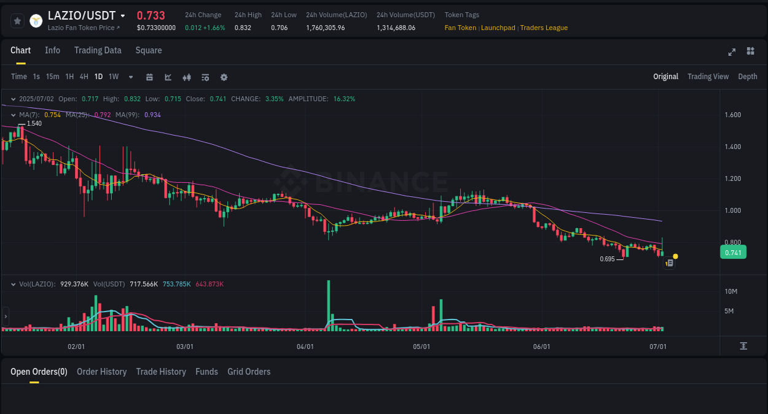Click the current price label 0.741
The height and width of the screenshot is (414, 768).
point(733,252)
